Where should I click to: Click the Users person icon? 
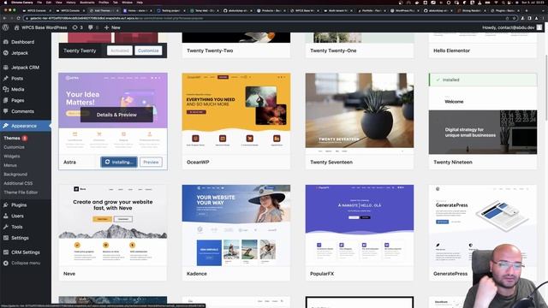(x=6, y=216)
